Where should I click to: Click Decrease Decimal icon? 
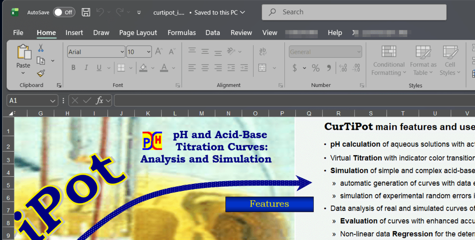click(356, 68)
